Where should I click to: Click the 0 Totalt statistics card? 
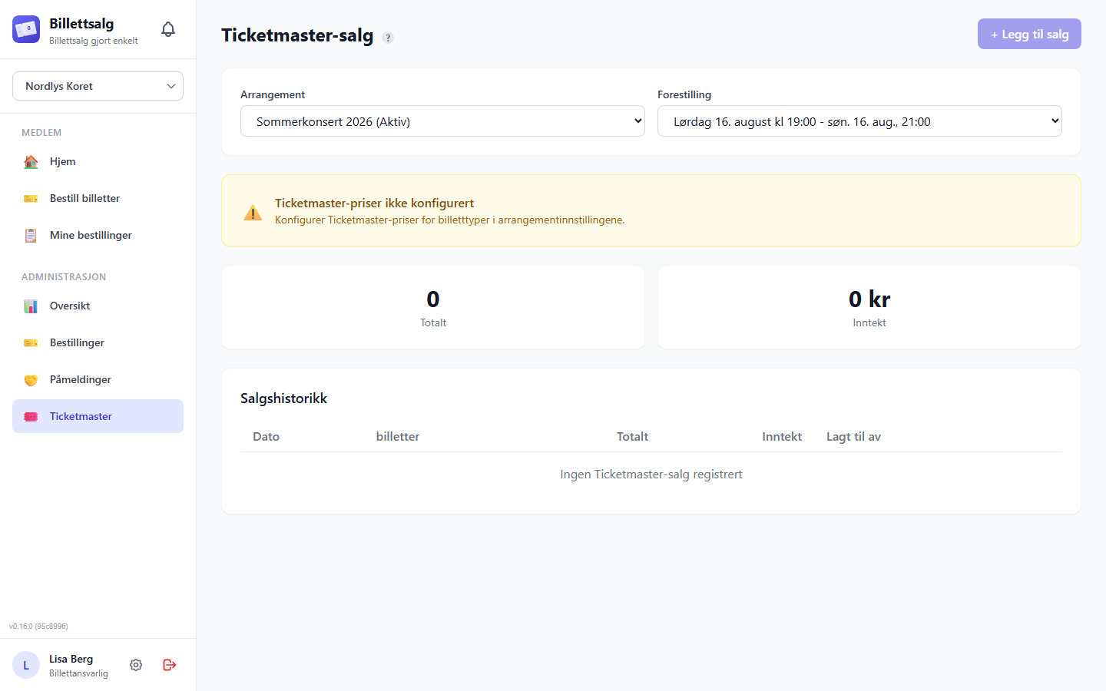point(433,307)
